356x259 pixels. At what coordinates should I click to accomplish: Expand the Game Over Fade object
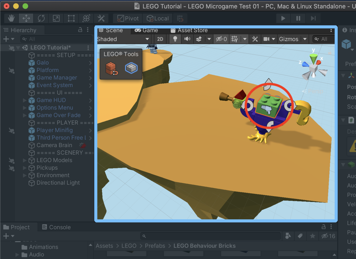[25, 115]
